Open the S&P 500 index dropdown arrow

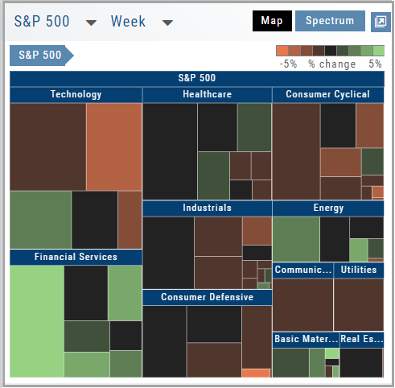(x=91, y=23)
